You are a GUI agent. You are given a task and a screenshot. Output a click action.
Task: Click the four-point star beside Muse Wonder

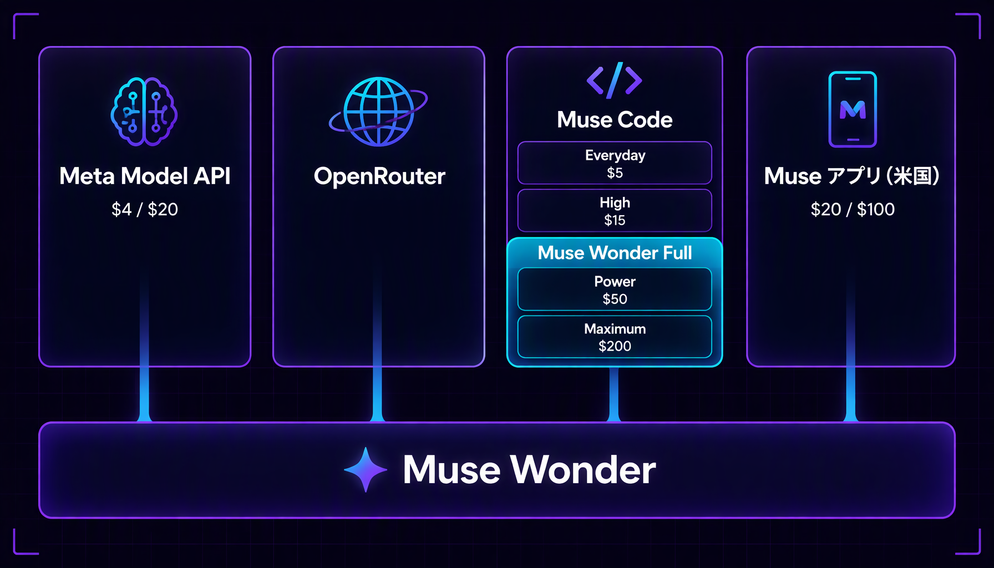366,470
